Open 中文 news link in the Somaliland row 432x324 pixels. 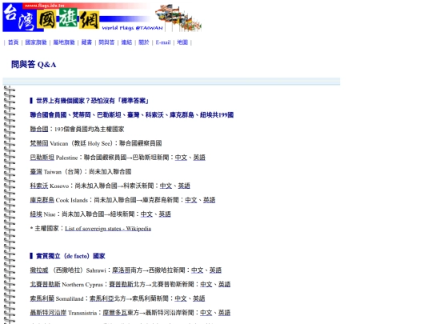pos(181,298)
